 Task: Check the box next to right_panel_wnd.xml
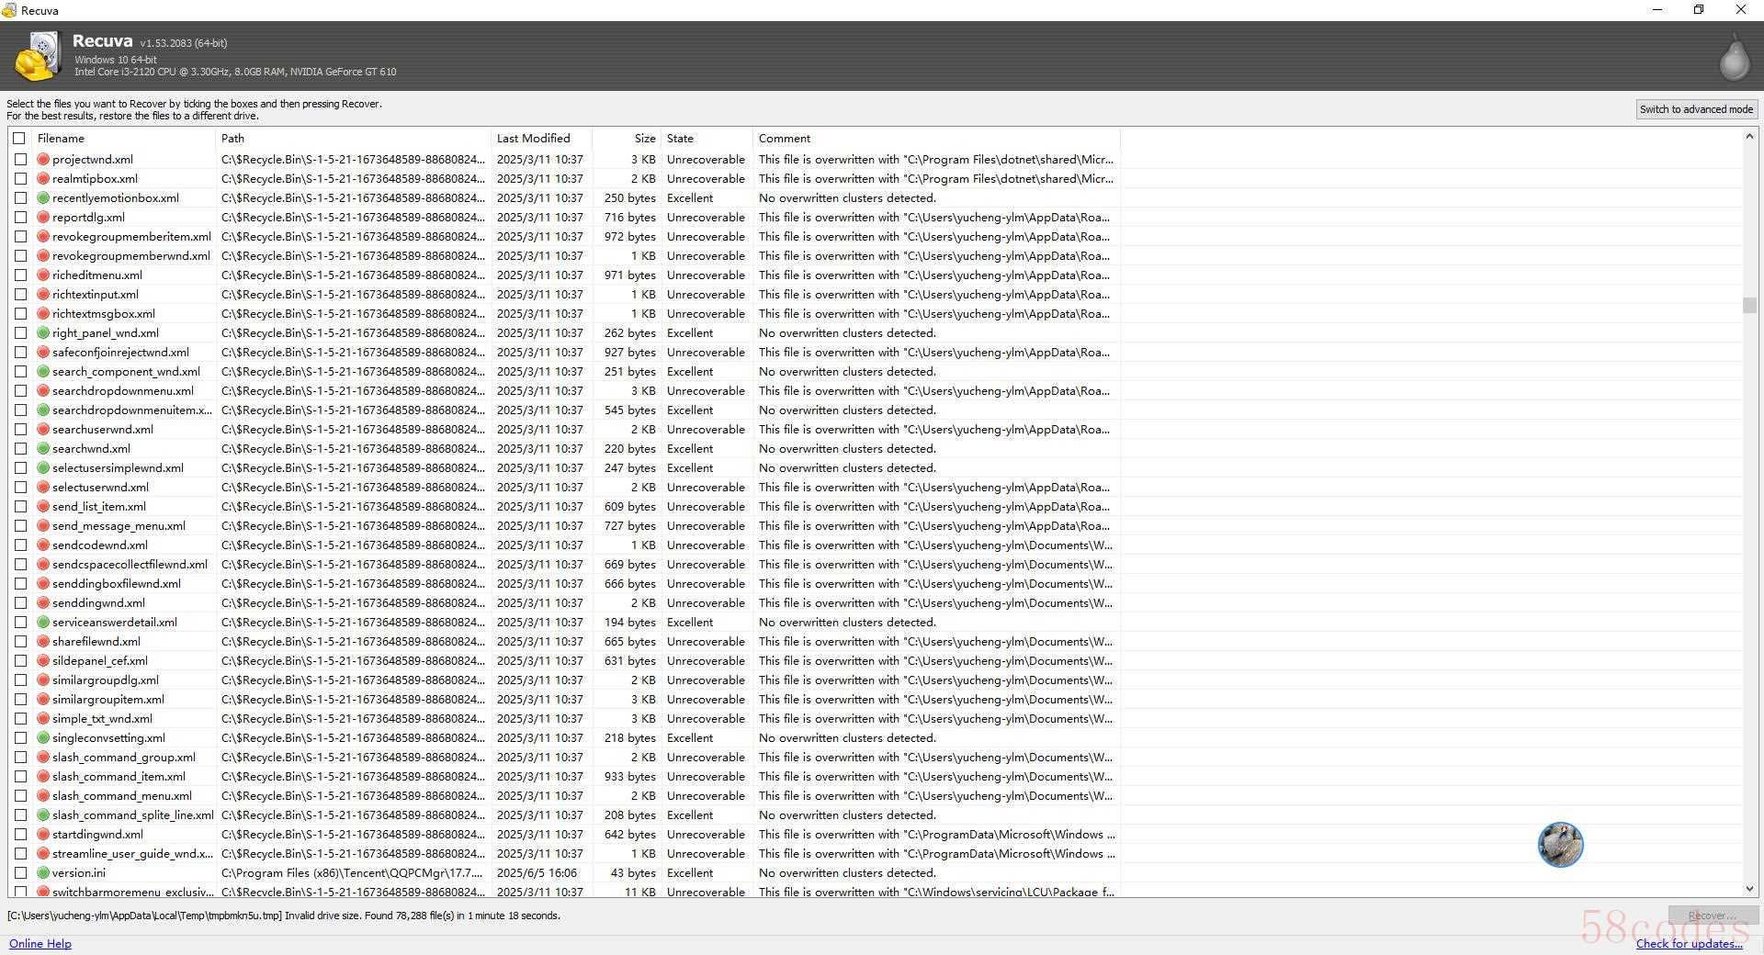click(x=20, y=333)
